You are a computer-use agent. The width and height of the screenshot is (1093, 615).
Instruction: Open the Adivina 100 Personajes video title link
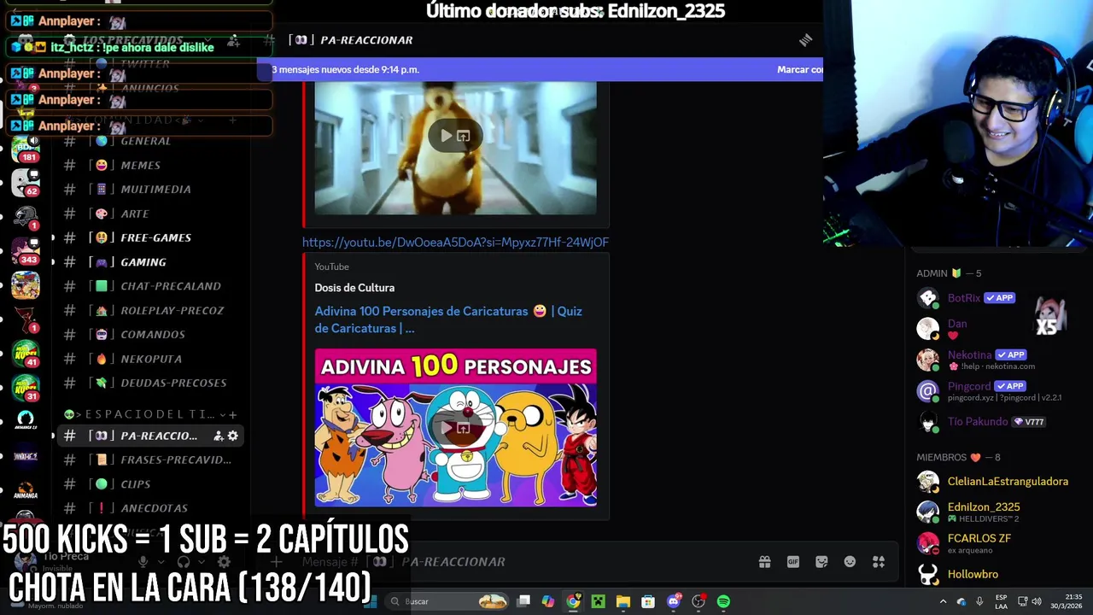point(448,319)
